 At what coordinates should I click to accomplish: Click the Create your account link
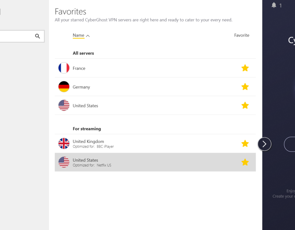click(x=283, y=196)
